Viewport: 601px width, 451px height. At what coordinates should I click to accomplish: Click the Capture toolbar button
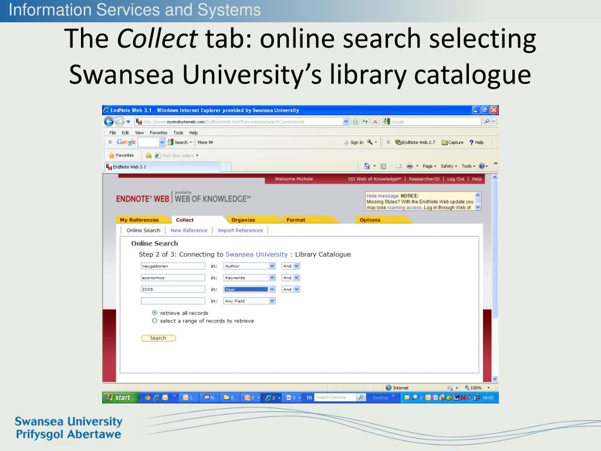point(453,142)
